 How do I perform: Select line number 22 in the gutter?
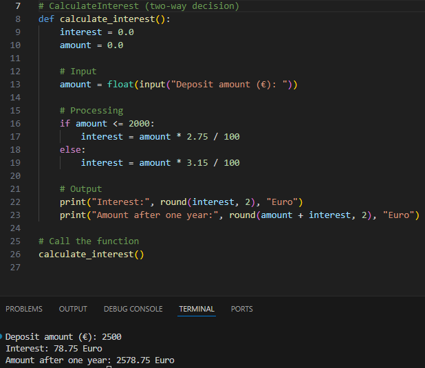(15, 202)
